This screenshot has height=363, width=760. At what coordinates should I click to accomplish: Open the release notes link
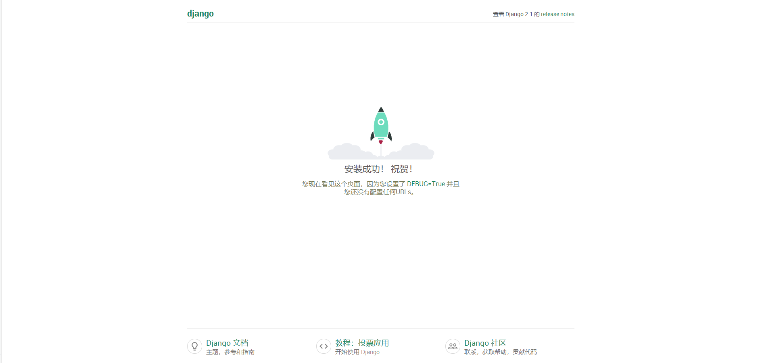point(557,14)
